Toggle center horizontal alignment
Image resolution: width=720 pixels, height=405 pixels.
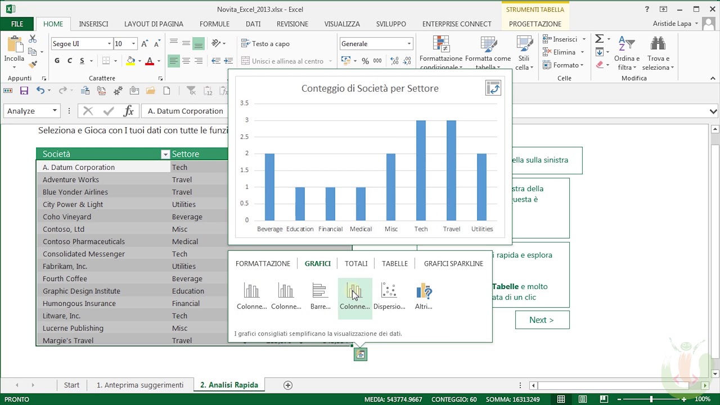pos(186,61)
